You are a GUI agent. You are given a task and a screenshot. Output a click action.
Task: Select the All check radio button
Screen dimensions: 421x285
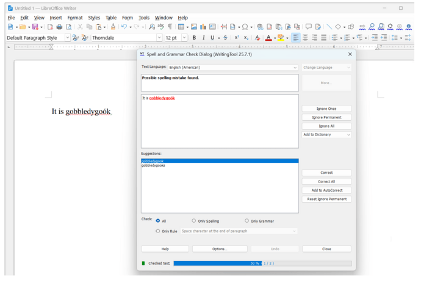pyautogui.click(x=158, y=221)
